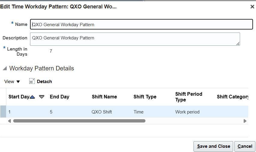Click the Shift Name column header
256x152 pixels.
point(104,97)
